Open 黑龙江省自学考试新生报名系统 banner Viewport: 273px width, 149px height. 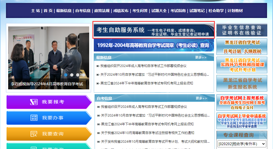click(242, 83)
